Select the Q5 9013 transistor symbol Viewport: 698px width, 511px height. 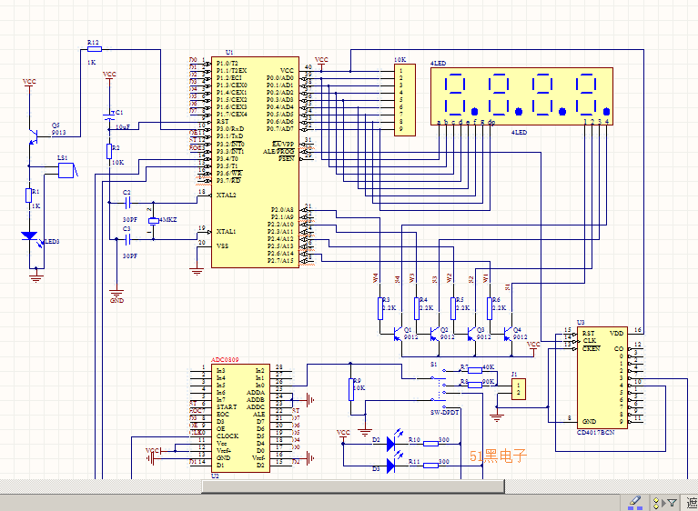coord(33,136)
